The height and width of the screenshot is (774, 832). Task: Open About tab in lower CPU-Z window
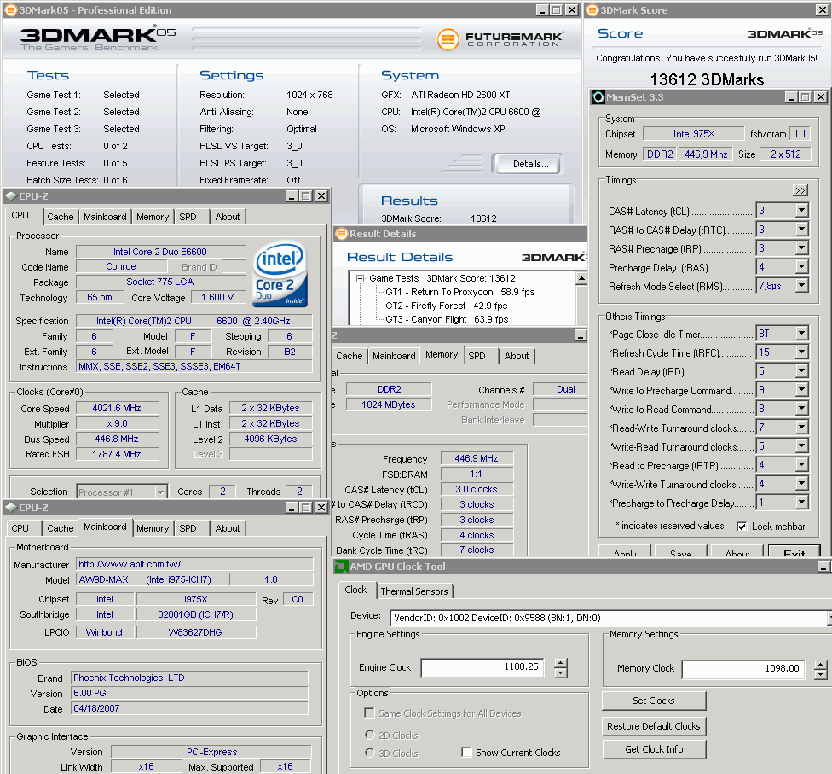[x=228, y=528]
